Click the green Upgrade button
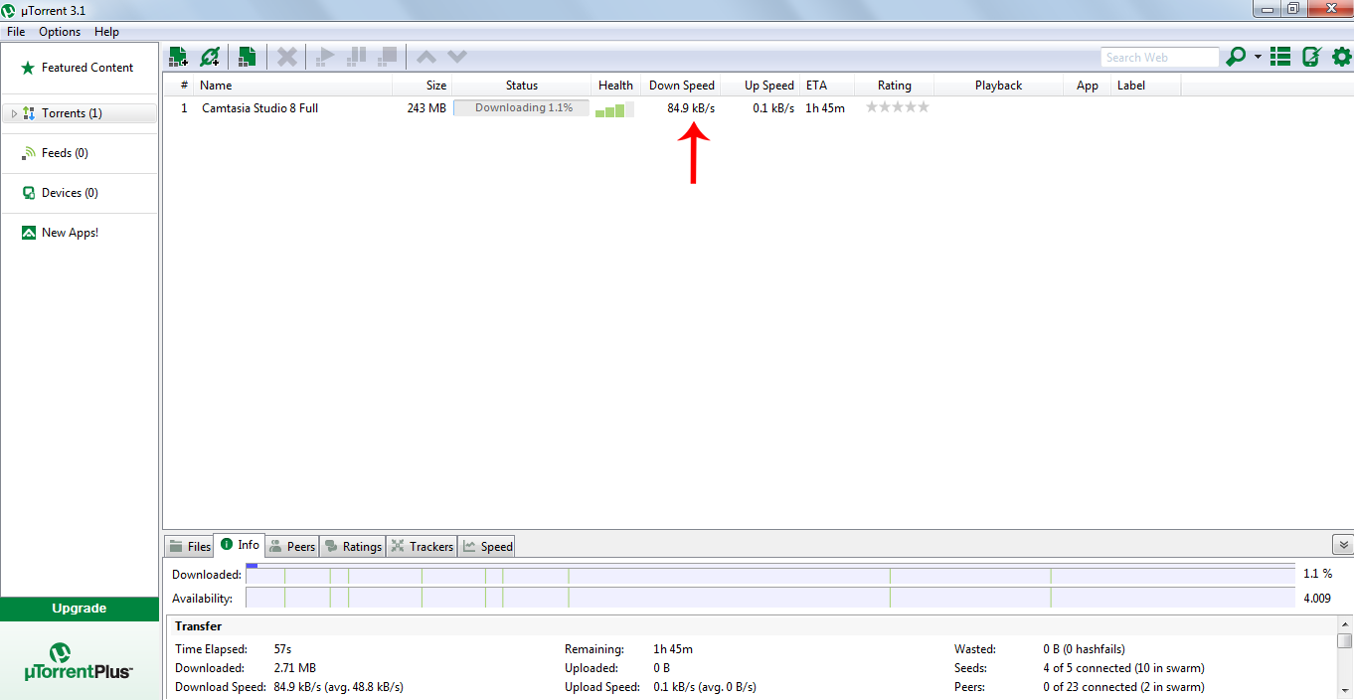The height and width of the screenshot is (700, 1354). (80, 609)
